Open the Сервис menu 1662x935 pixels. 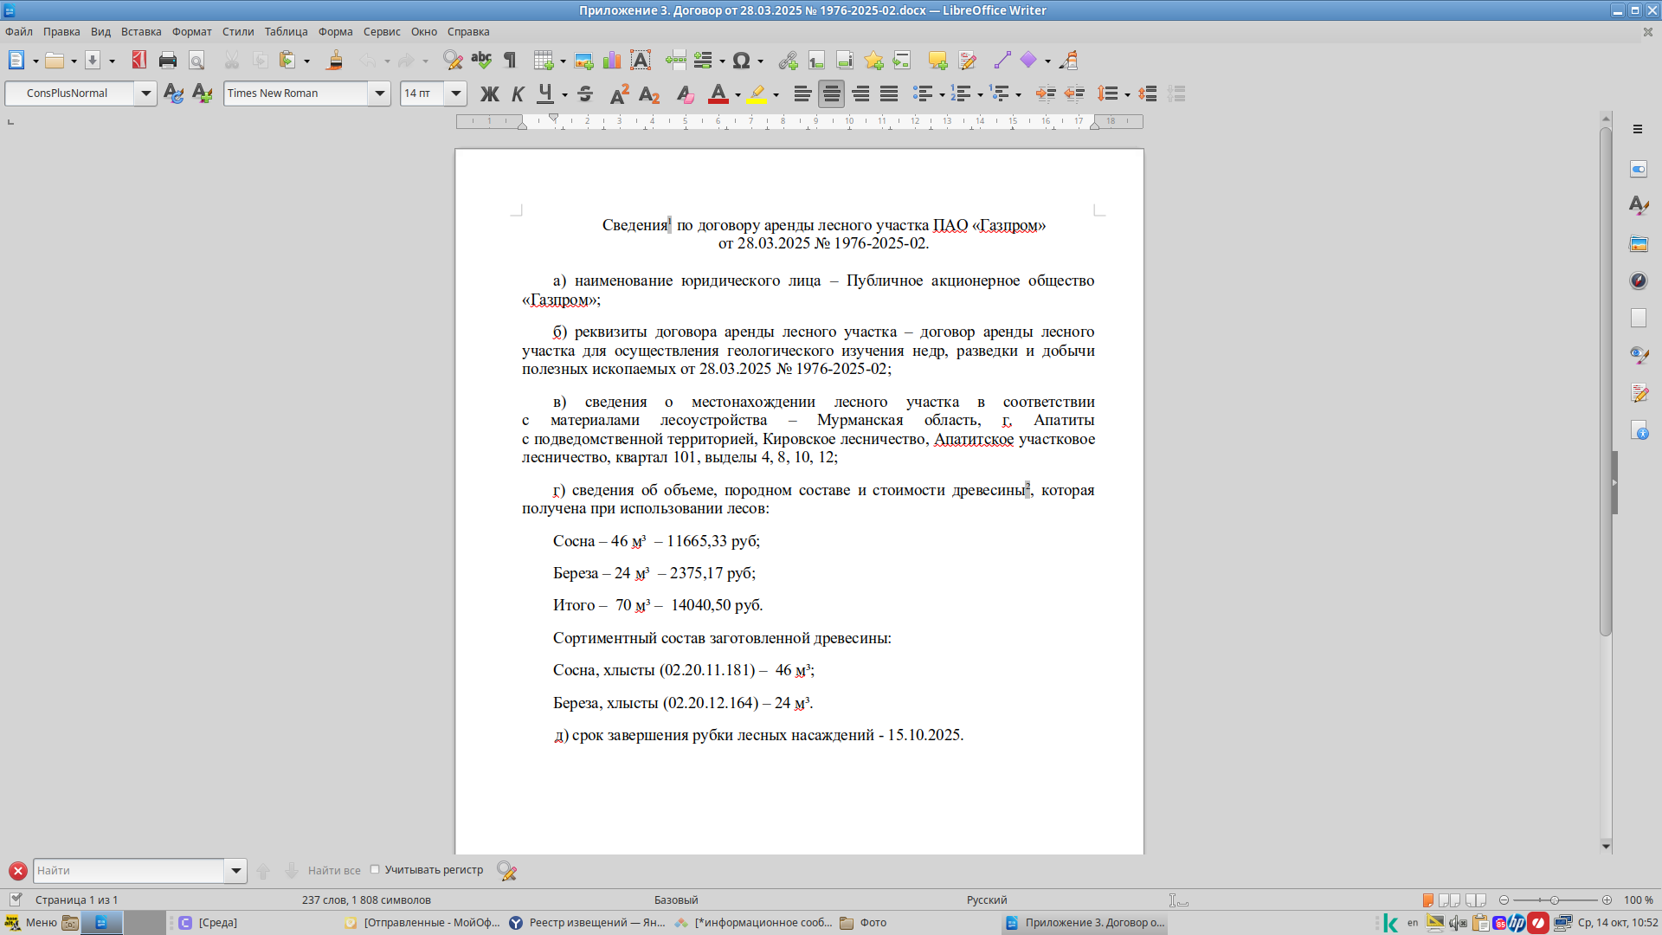click(382, 32)
